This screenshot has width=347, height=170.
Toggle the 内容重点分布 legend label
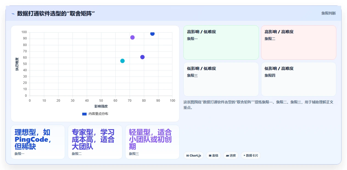(x=98, y=114)
